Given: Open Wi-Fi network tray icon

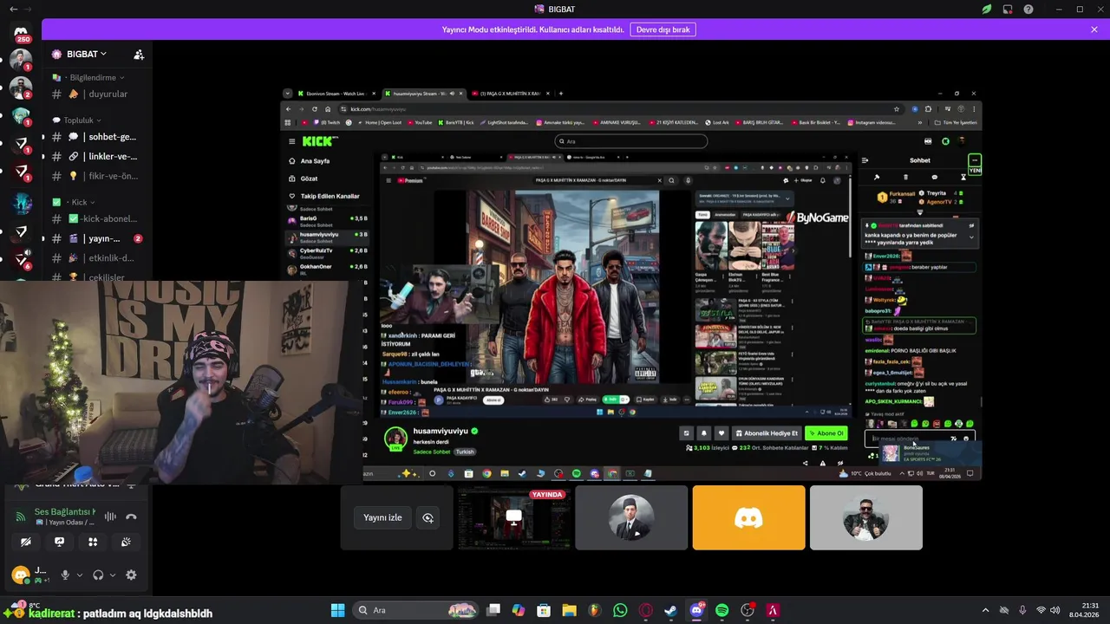Looking at the screenshot, I should [1041, 610].
